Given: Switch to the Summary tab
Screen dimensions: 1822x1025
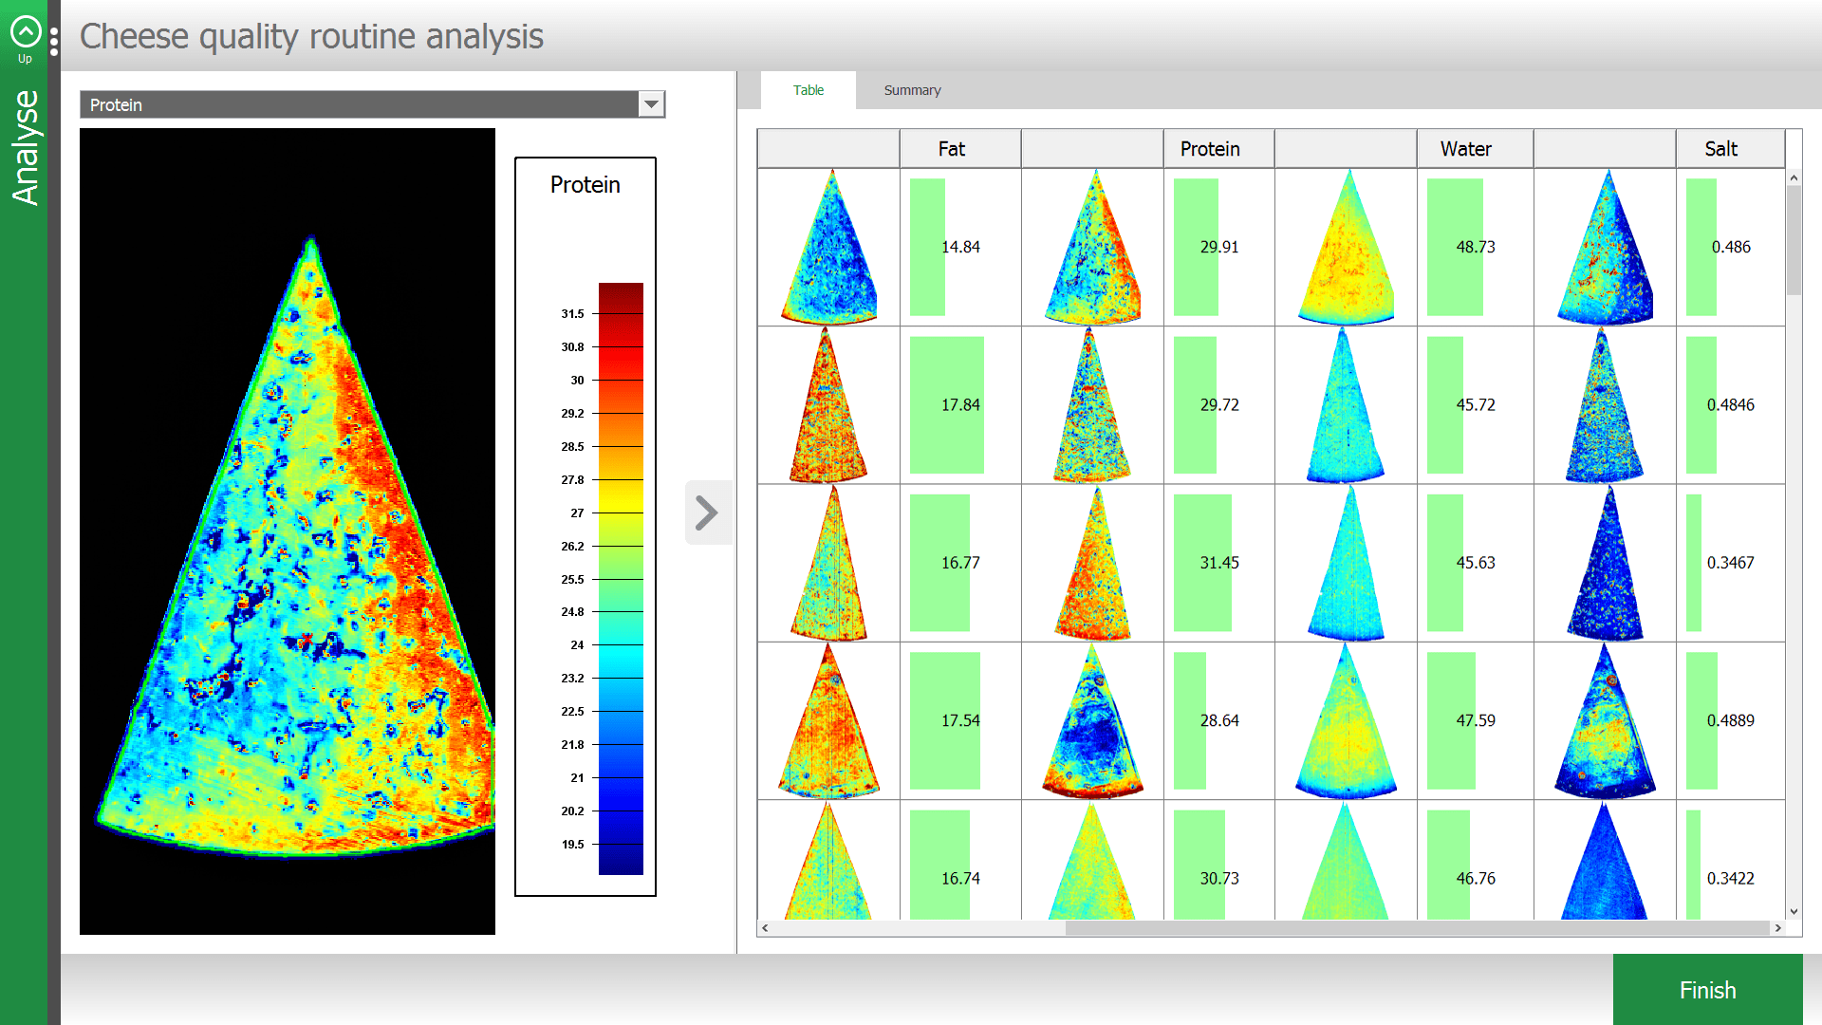Looking at the screenshot, I should (912, 90).
